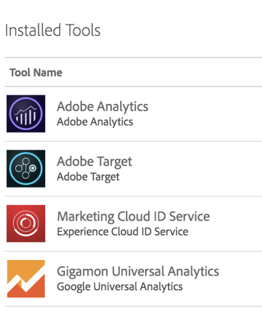Select the small 'Adobe Target' subtitle text

88,177
